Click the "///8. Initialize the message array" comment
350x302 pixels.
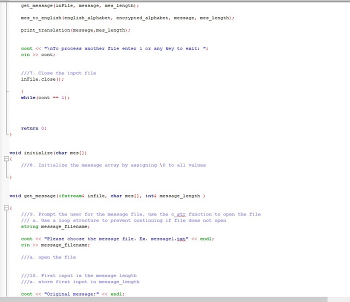coord(113,165)
